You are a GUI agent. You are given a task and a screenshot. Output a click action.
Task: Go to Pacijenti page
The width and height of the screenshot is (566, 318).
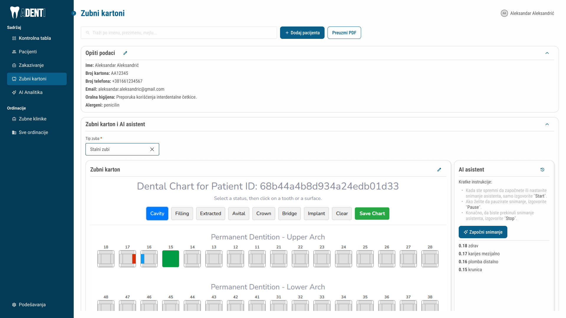[37, 52]
